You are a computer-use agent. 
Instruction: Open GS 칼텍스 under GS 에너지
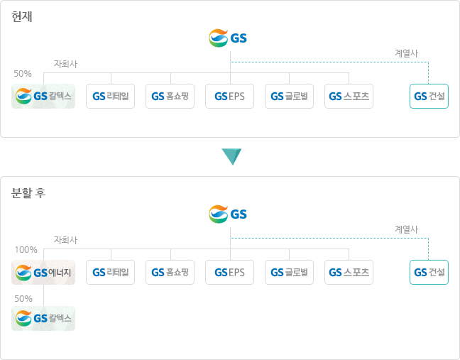pos(43,318)
